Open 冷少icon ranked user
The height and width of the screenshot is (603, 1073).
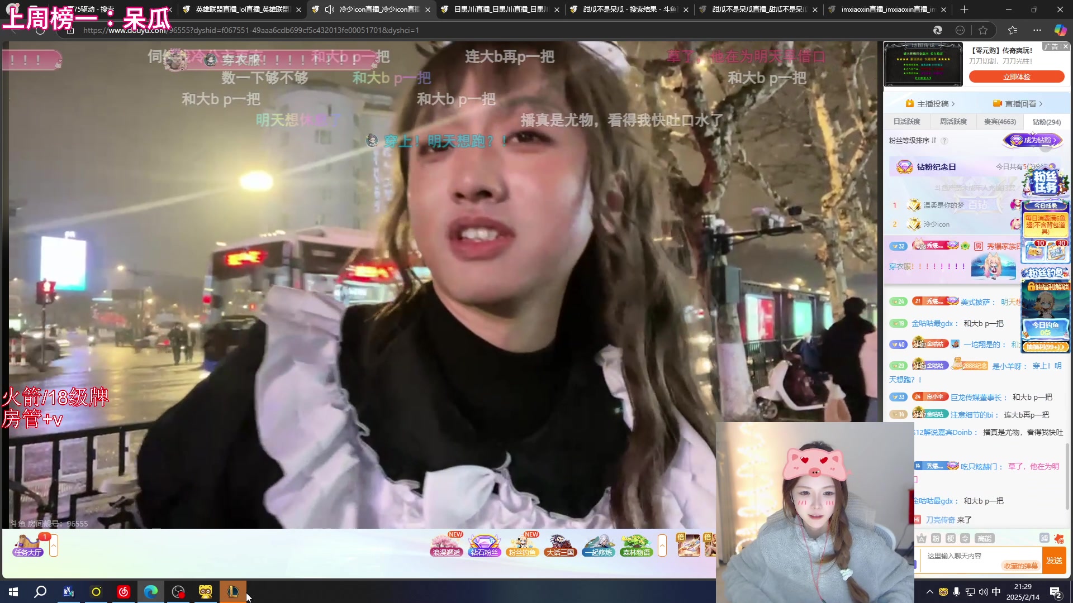pyautogui.click(x=936, y=224)
